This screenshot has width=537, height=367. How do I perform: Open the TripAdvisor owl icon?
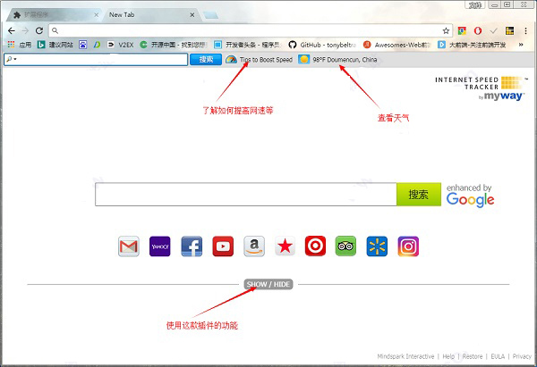[345, 246]
